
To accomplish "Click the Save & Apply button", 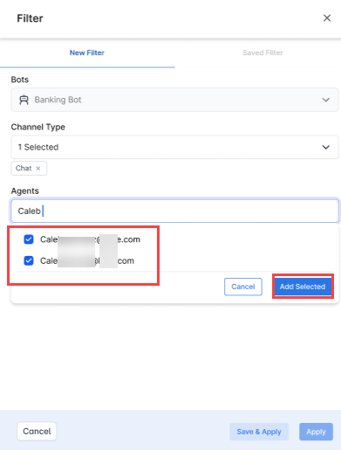I will (x=259, y=432).
